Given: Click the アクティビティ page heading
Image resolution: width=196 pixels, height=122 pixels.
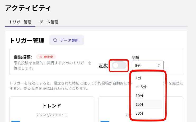Looking at the screenshot, I should pyautogui.click(x=28, y=8).
